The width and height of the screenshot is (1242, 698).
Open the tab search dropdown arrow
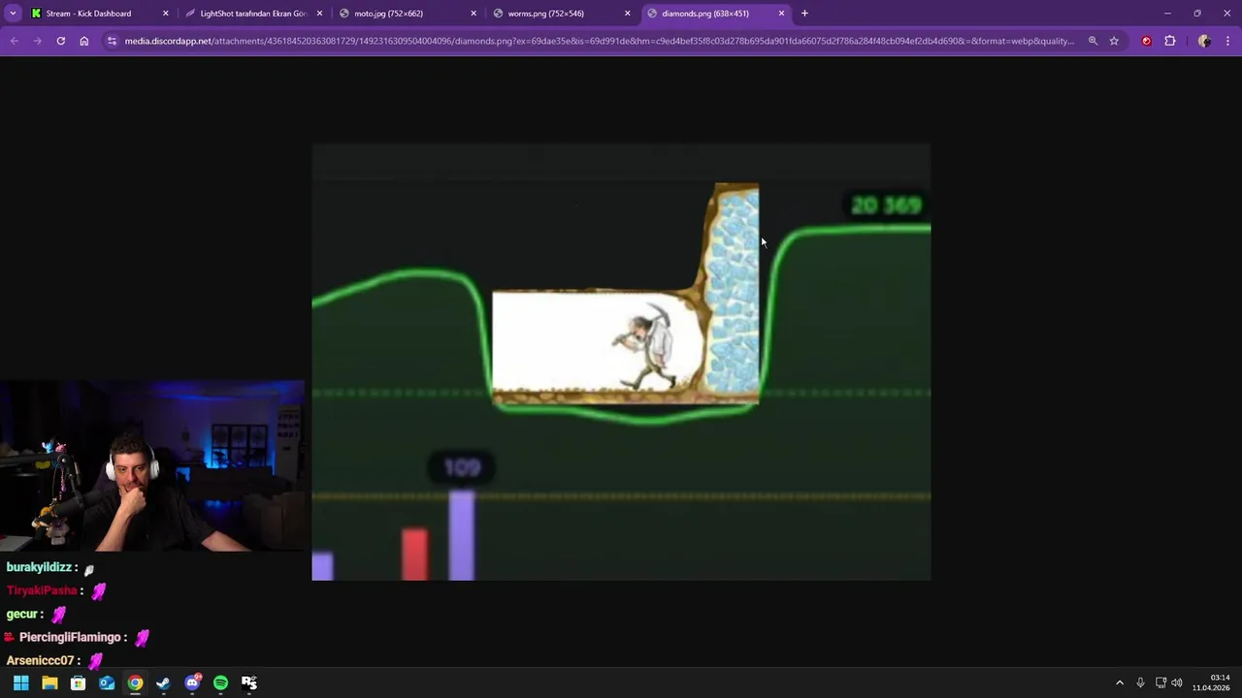pos(13,14)
